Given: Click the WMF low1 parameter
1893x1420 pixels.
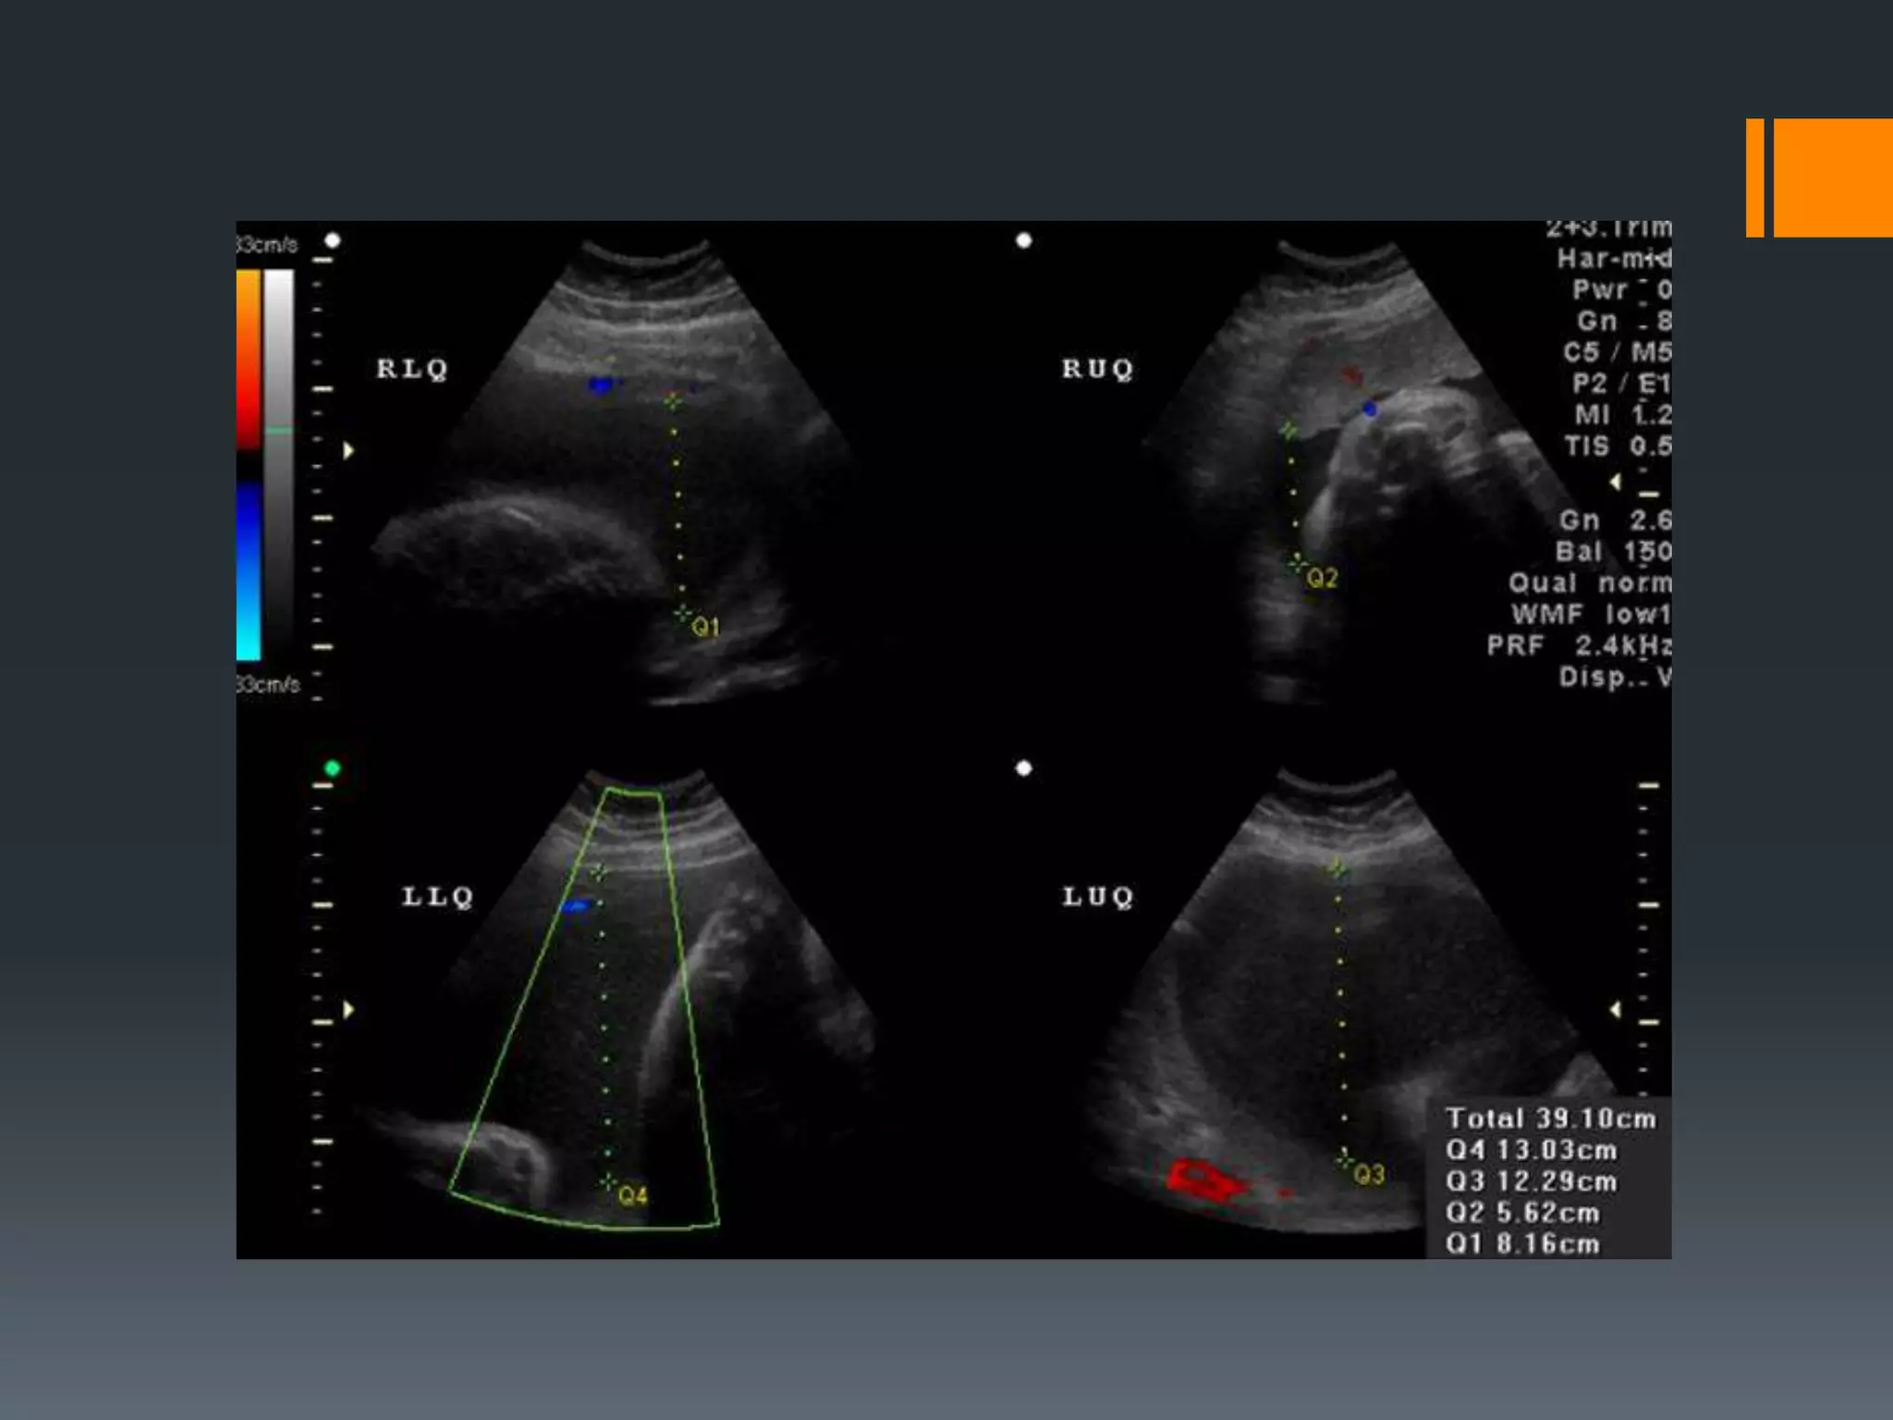Looking at the screenshot, I should pyautogui.click(x=1592, y=614).
